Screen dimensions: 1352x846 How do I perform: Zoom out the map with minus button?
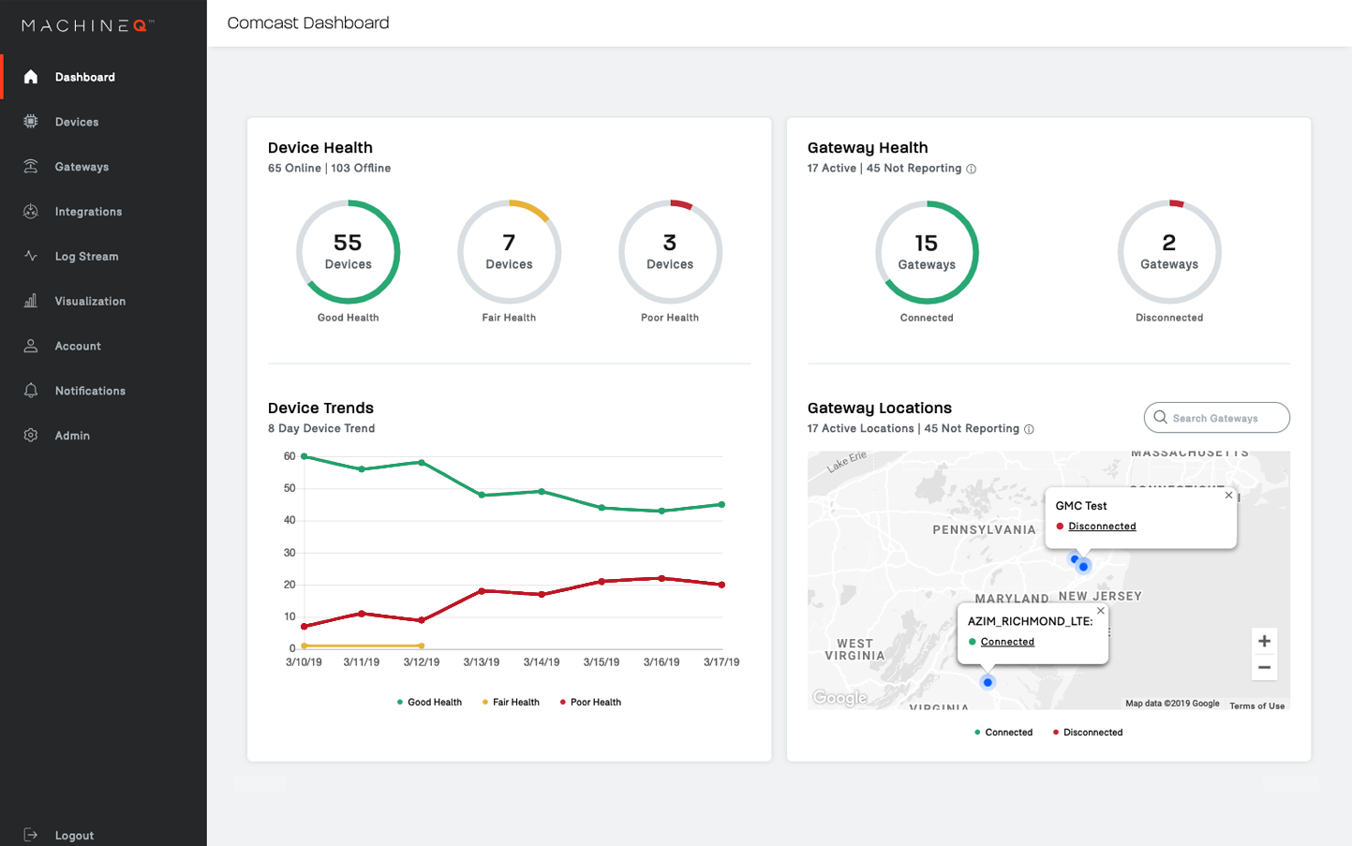pos(1264,668)
